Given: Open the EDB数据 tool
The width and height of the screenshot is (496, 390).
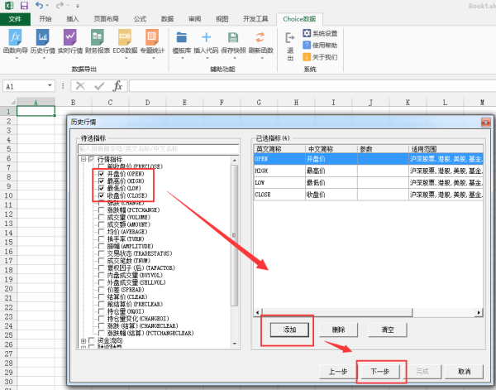Looking at the screenshot, I should coord(125,43).
